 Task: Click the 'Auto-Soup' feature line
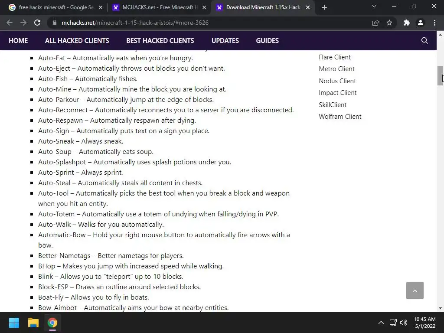96,152
